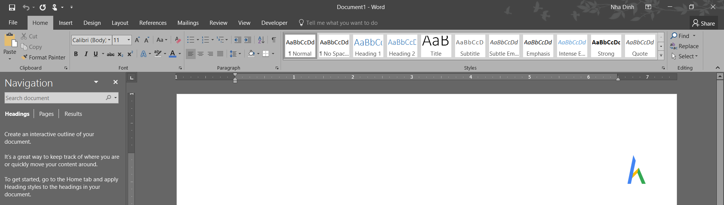Click the font color red A swatch
This screenshot has height=205, width=724.
point(173,54)
